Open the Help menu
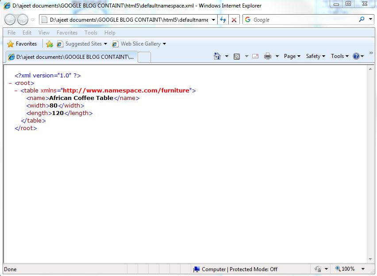The height and width of the screenshot is (276, 377). coord(110,33)
